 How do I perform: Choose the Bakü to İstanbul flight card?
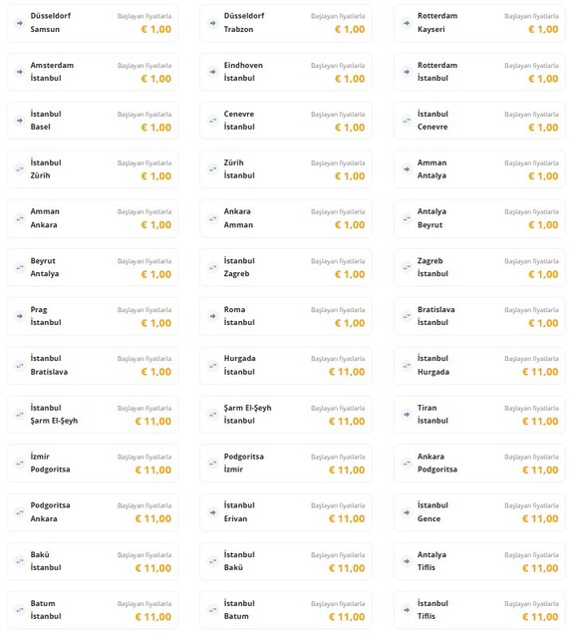pyautogui.click(x=93, y=561)
